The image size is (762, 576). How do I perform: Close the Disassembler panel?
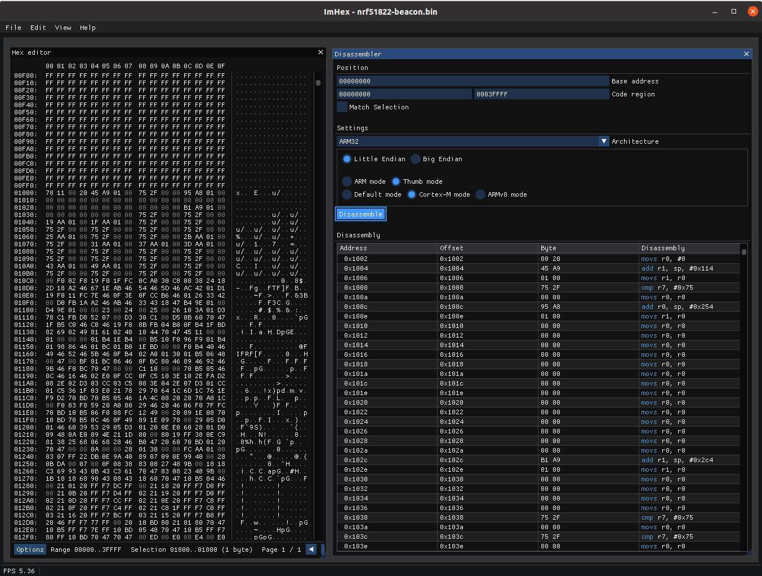coord(746,54)
